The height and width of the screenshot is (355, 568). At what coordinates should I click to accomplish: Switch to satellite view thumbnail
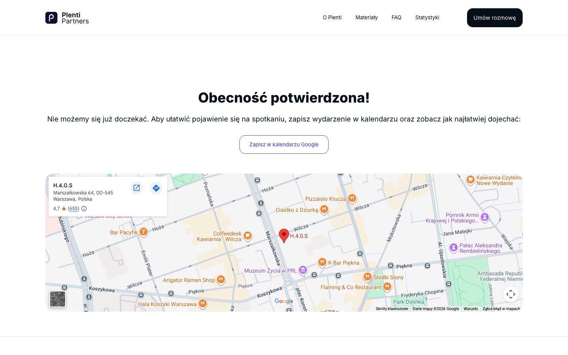point(58,299)
